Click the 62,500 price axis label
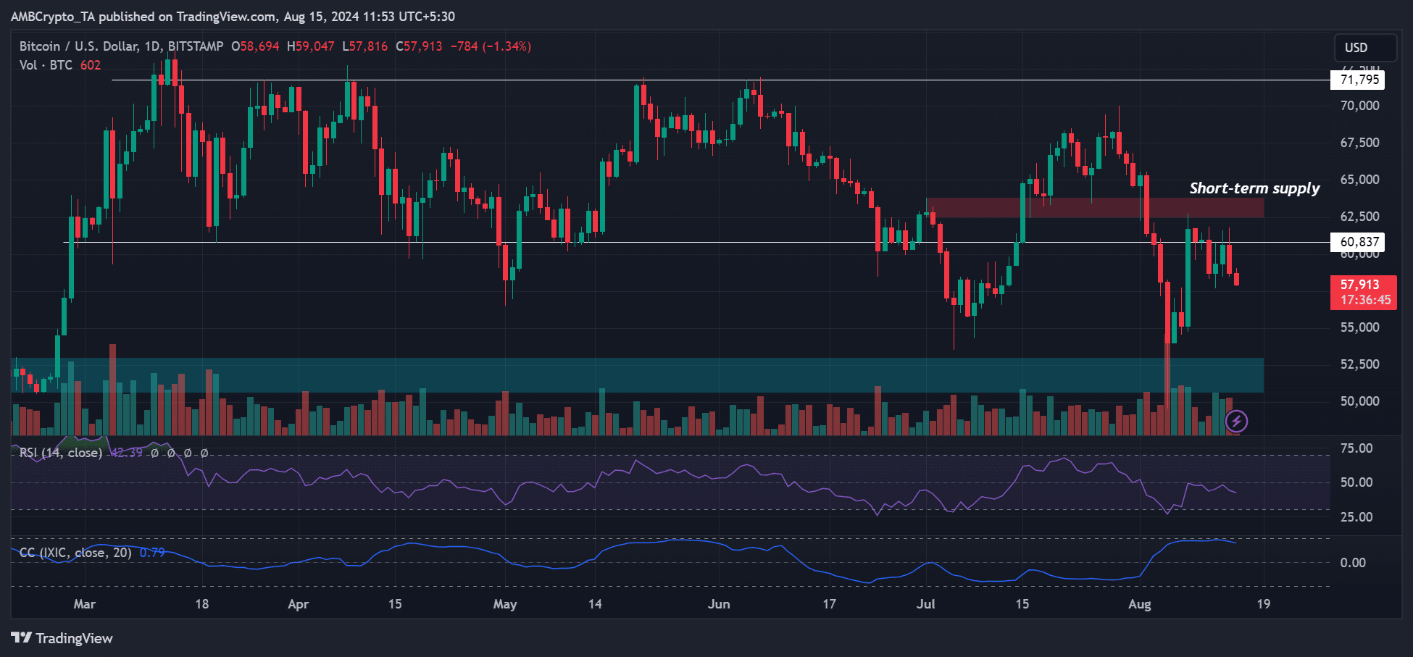Image resolution: width=1413 pixels, height=657 pixels. tap(1360, 217)
